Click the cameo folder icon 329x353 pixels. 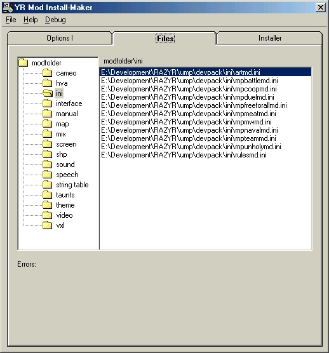coord(47,73)
